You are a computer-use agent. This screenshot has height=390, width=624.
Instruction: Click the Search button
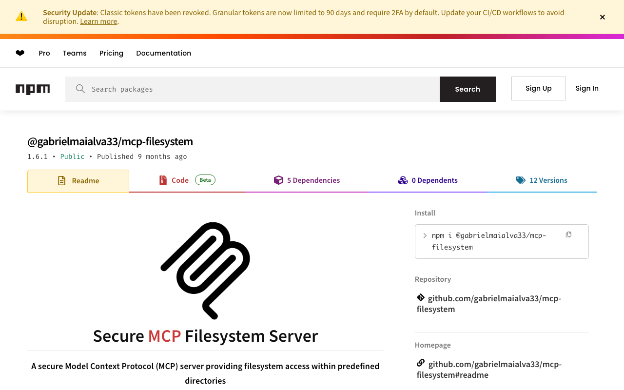tap(468, 89)
